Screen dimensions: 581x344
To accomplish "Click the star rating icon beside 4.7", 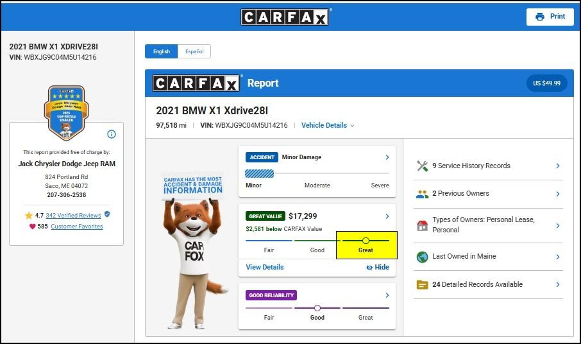I will tap(28, 216).
